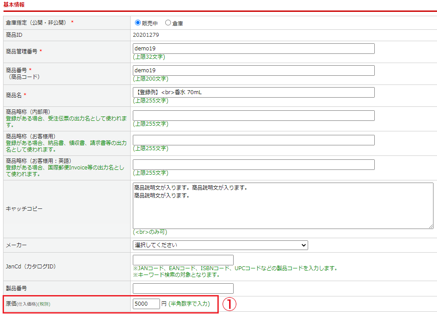Click inside the キャッチコピー text area
This screenshot has width=437, height=317.
[x=283, y=205]
